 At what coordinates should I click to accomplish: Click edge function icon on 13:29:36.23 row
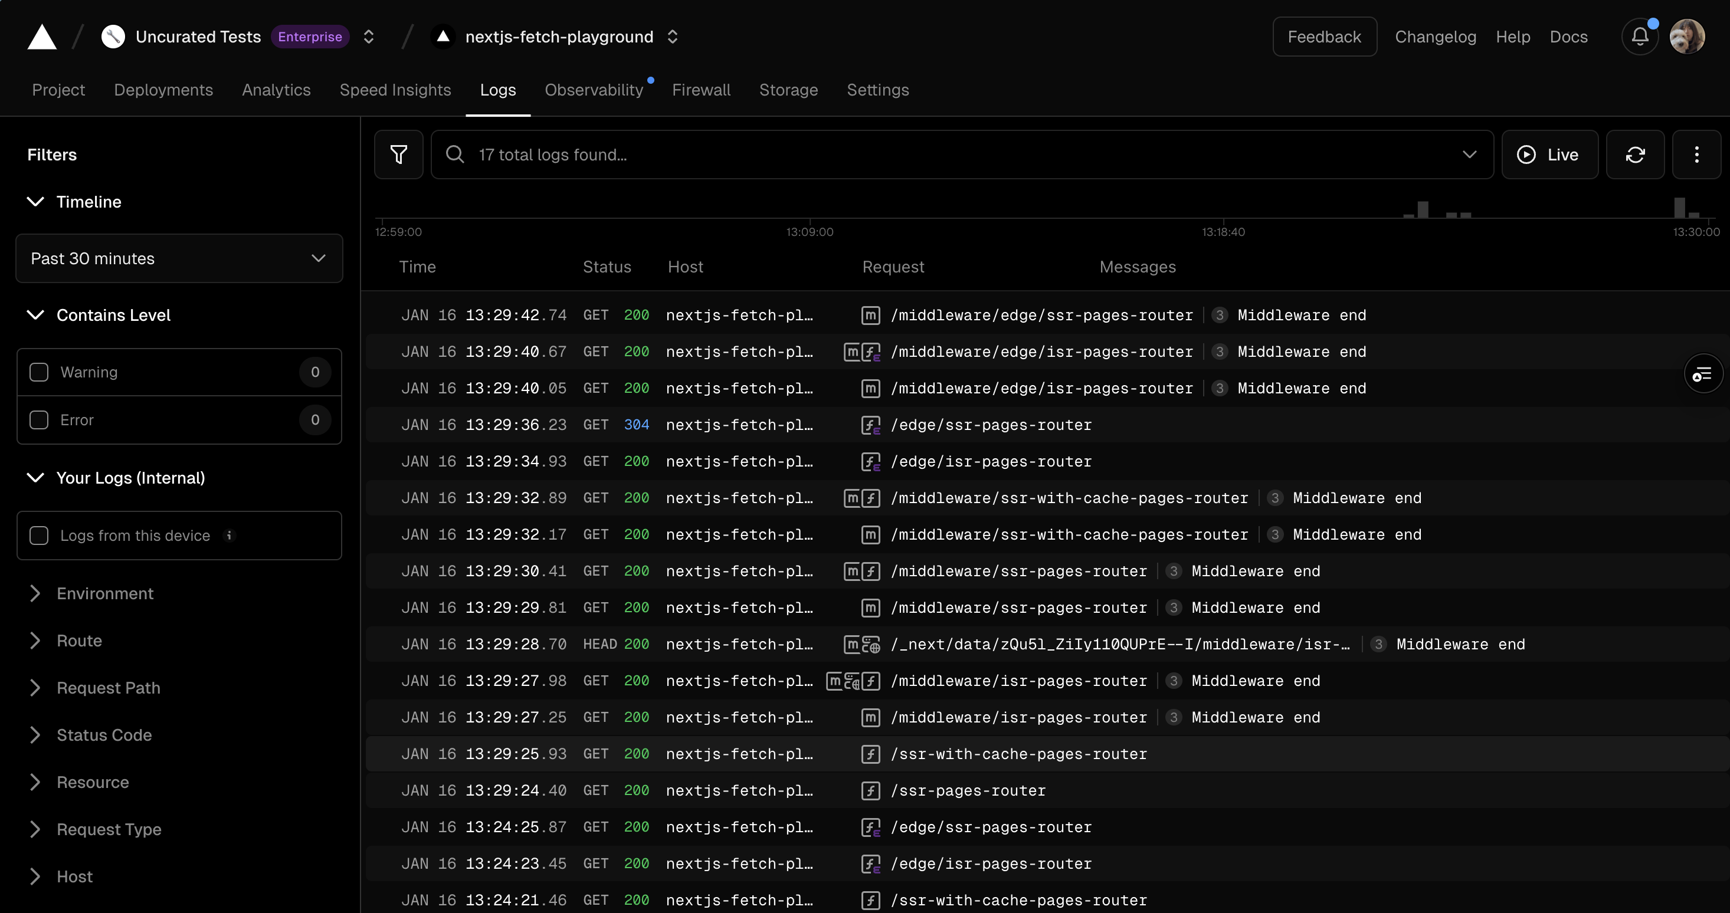coord(870,425)
